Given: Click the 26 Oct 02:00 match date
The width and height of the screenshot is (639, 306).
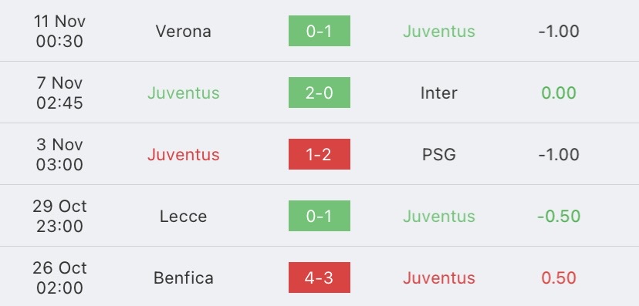Looking at the screenshot, I should [x=59, y=277].
